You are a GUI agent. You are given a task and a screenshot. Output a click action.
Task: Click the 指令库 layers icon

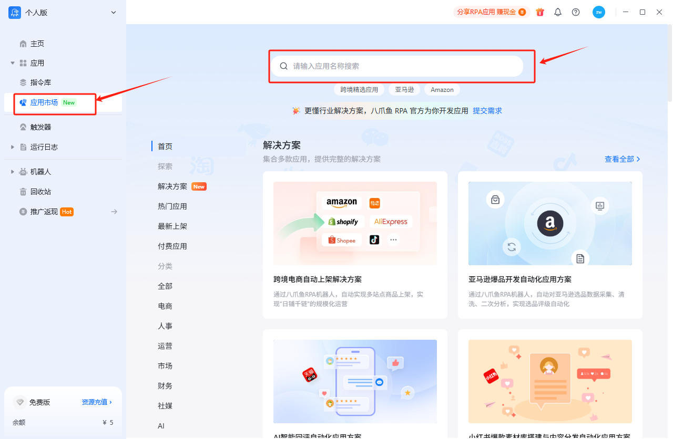23,82
